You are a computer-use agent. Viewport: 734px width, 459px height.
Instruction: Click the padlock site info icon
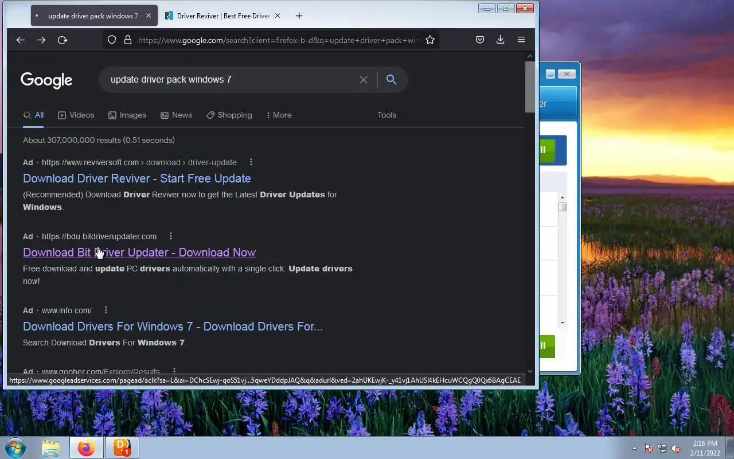127,40
